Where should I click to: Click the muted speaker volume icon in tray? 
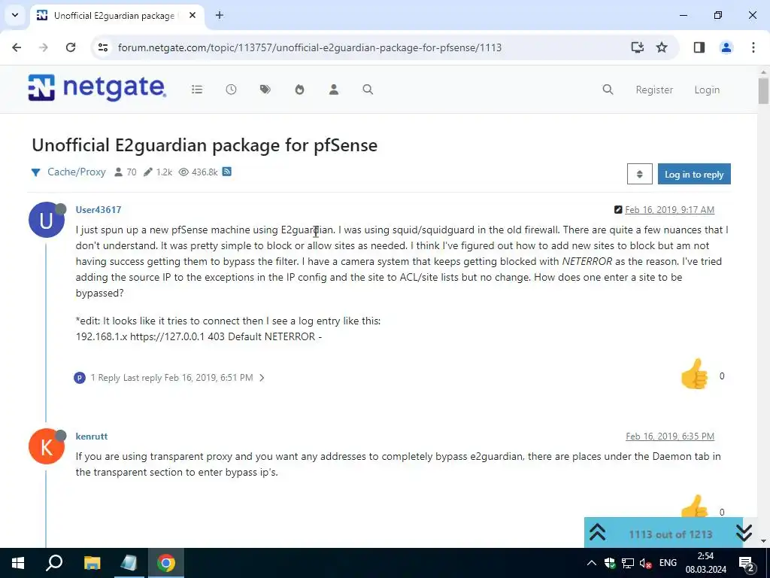click(x=646, y=563)
